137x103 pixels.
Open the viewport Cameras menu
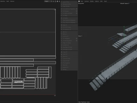[86, 1]
